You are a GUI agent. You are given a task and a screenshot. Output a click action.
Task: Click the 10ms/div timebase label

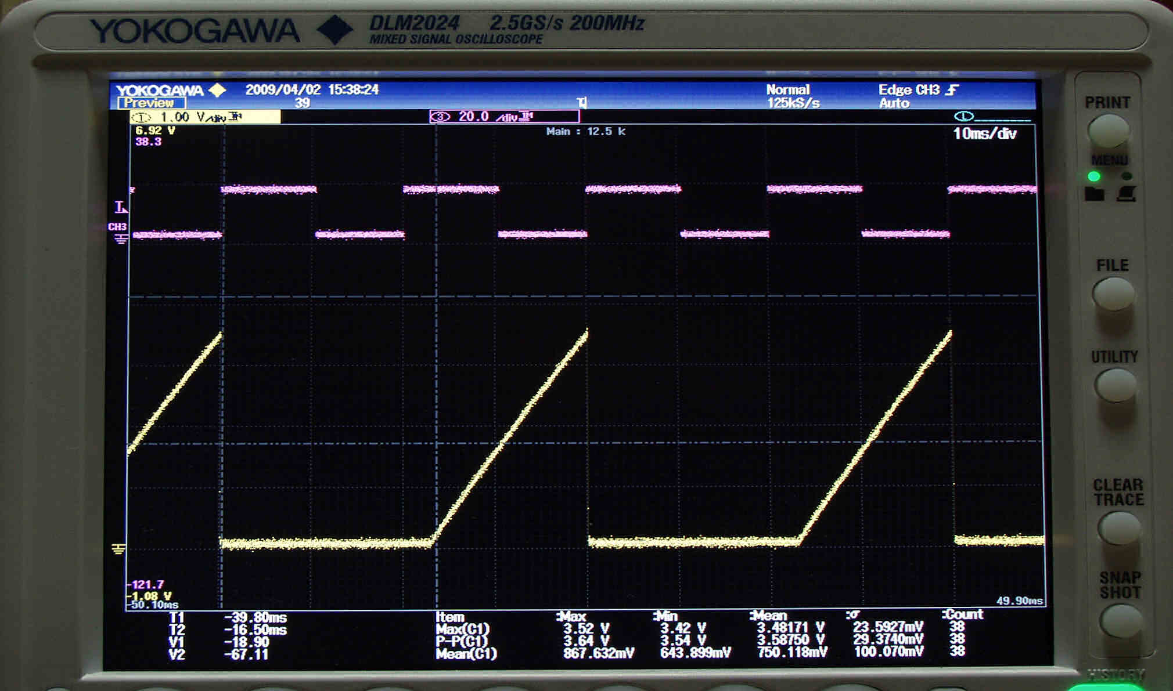click(x=984, y=134)
